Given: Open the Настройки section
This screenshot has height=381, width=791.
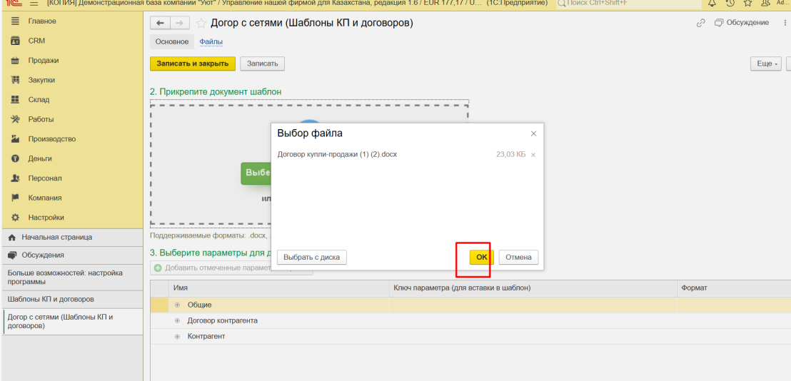Looking at the screenshot, I should [46, 218].
